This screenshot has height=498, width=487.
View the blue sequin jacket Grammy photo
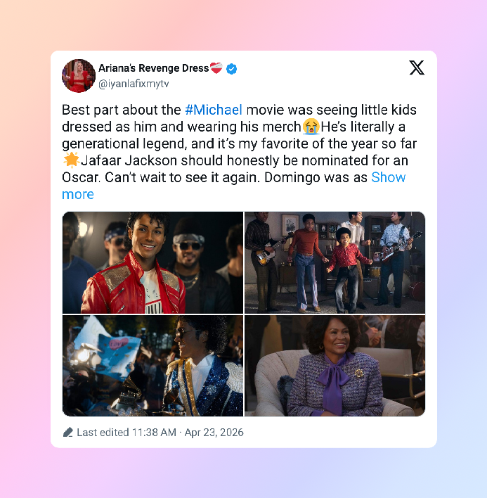(152, 366)
